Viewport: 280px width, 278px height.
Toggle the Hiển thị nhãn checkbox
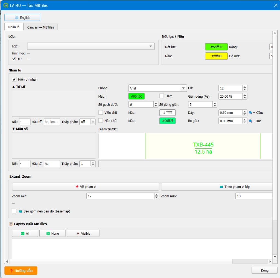coord(14,79)
